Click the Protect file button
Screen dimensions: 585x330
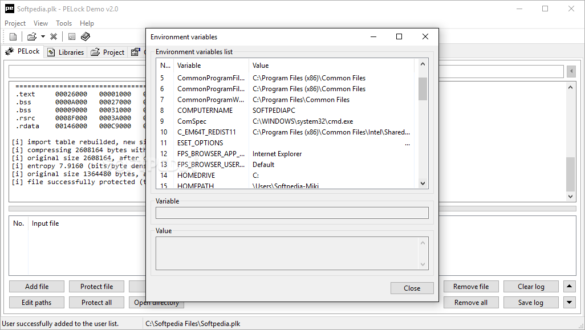coord(96,286)
